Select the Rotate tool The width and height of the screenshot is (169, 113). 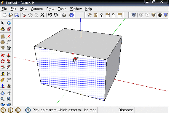(3, 61)
